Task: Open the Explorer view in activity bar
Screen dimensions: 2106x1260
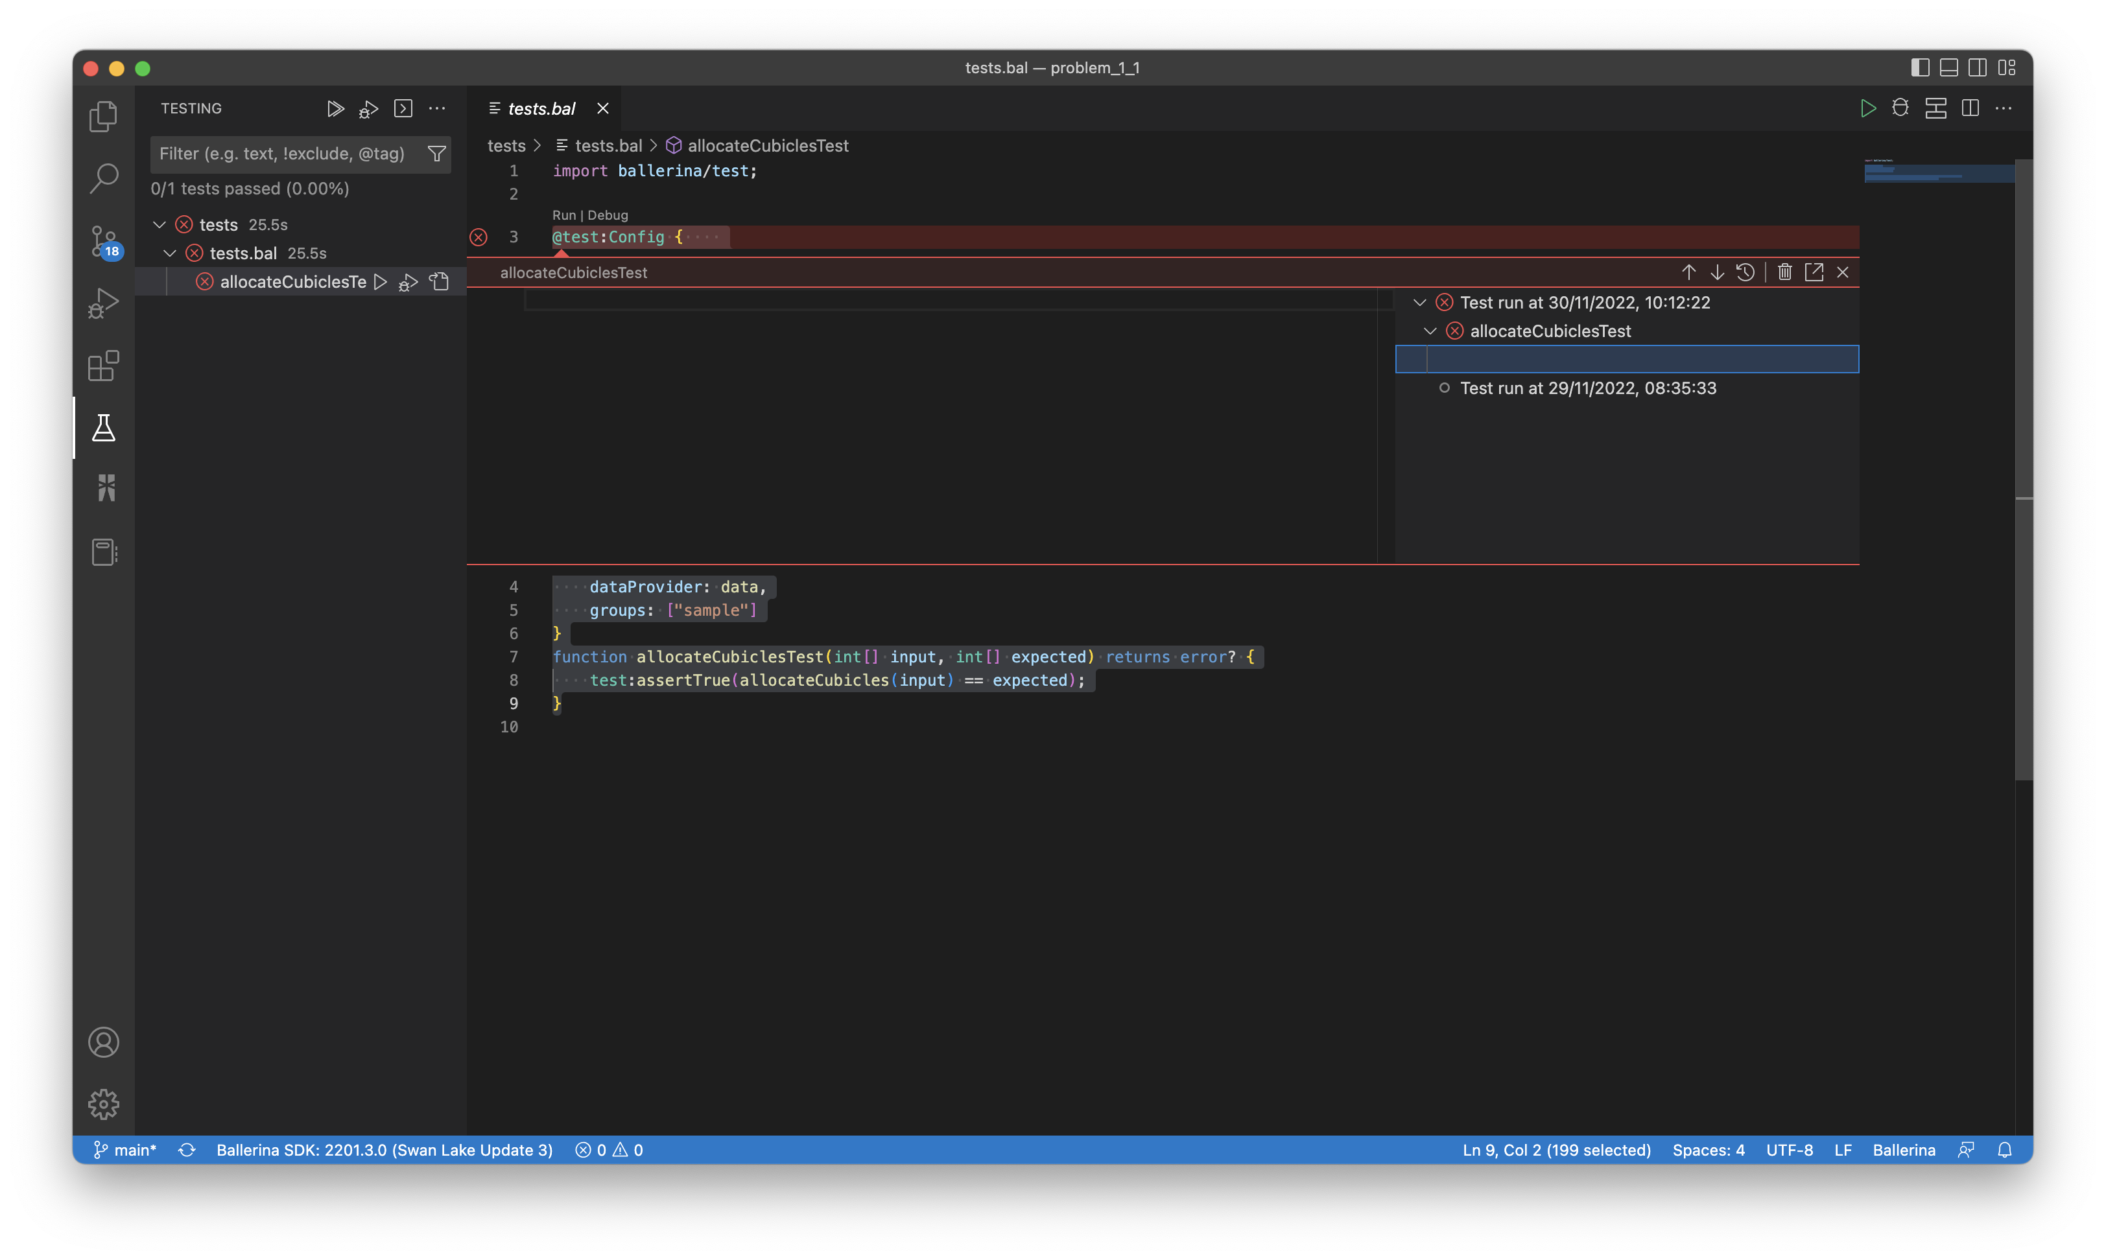Action: (104, 115)
